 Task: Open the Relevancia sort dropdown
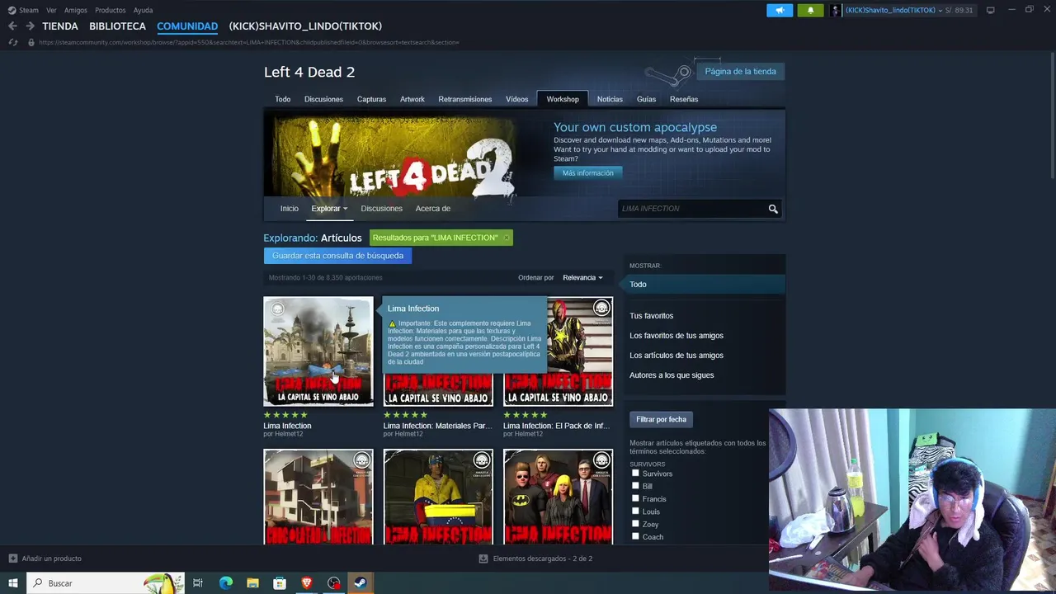click(x=582, y=278)
